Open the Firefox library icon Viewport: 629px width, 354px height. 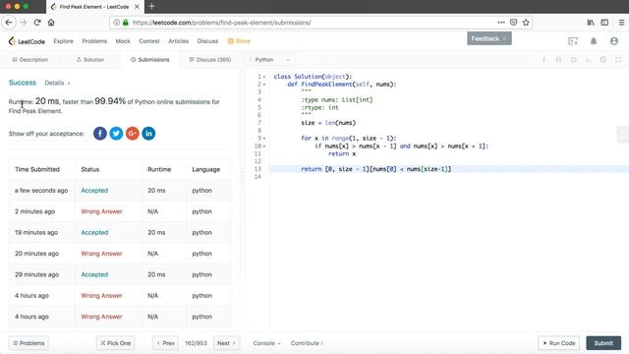(x=591, y=23)
